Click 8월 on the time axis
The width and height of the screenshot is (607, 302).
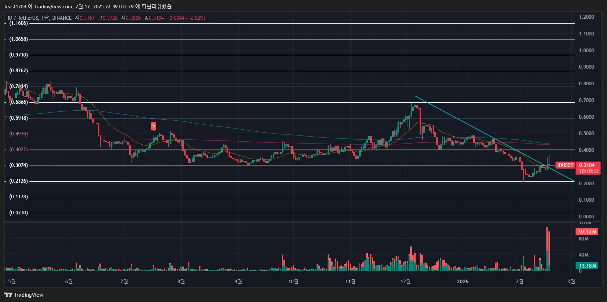coord(181,281)
